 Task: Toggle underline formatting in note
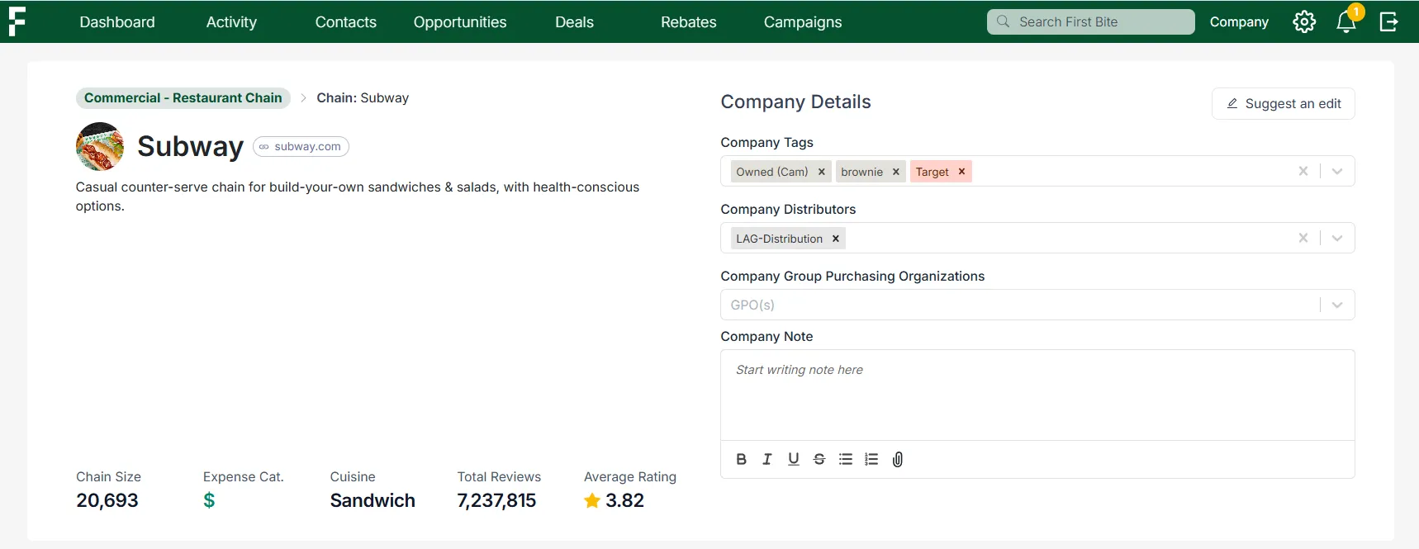coord(794,459)
